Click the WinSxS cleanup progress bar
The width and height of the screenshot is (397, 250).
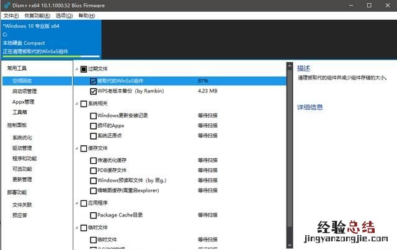tap(51, 56)
